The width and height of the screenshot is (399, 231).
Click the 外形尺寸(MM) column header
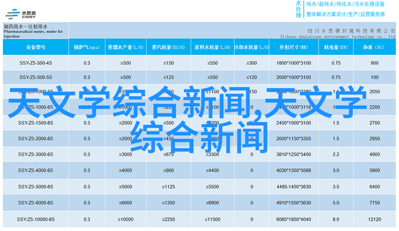click(x=293, y=47)
